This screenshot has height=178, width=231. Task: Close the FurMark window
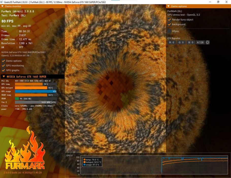click(x=226, y=2)
